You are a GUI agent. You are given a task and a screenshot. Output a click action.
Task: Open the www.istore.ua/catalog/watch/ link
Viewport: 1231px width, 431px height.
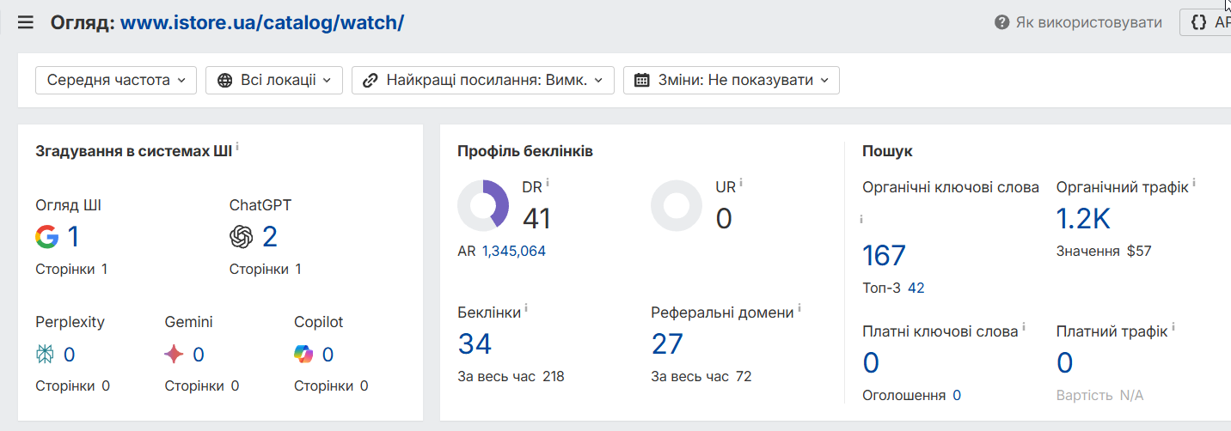coord(262,22)
